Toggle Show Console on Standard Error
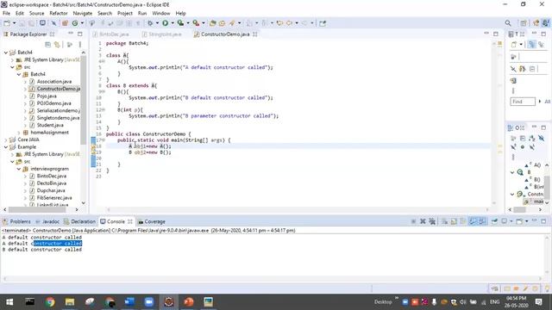The image size is (552, 310). (481, 221)
